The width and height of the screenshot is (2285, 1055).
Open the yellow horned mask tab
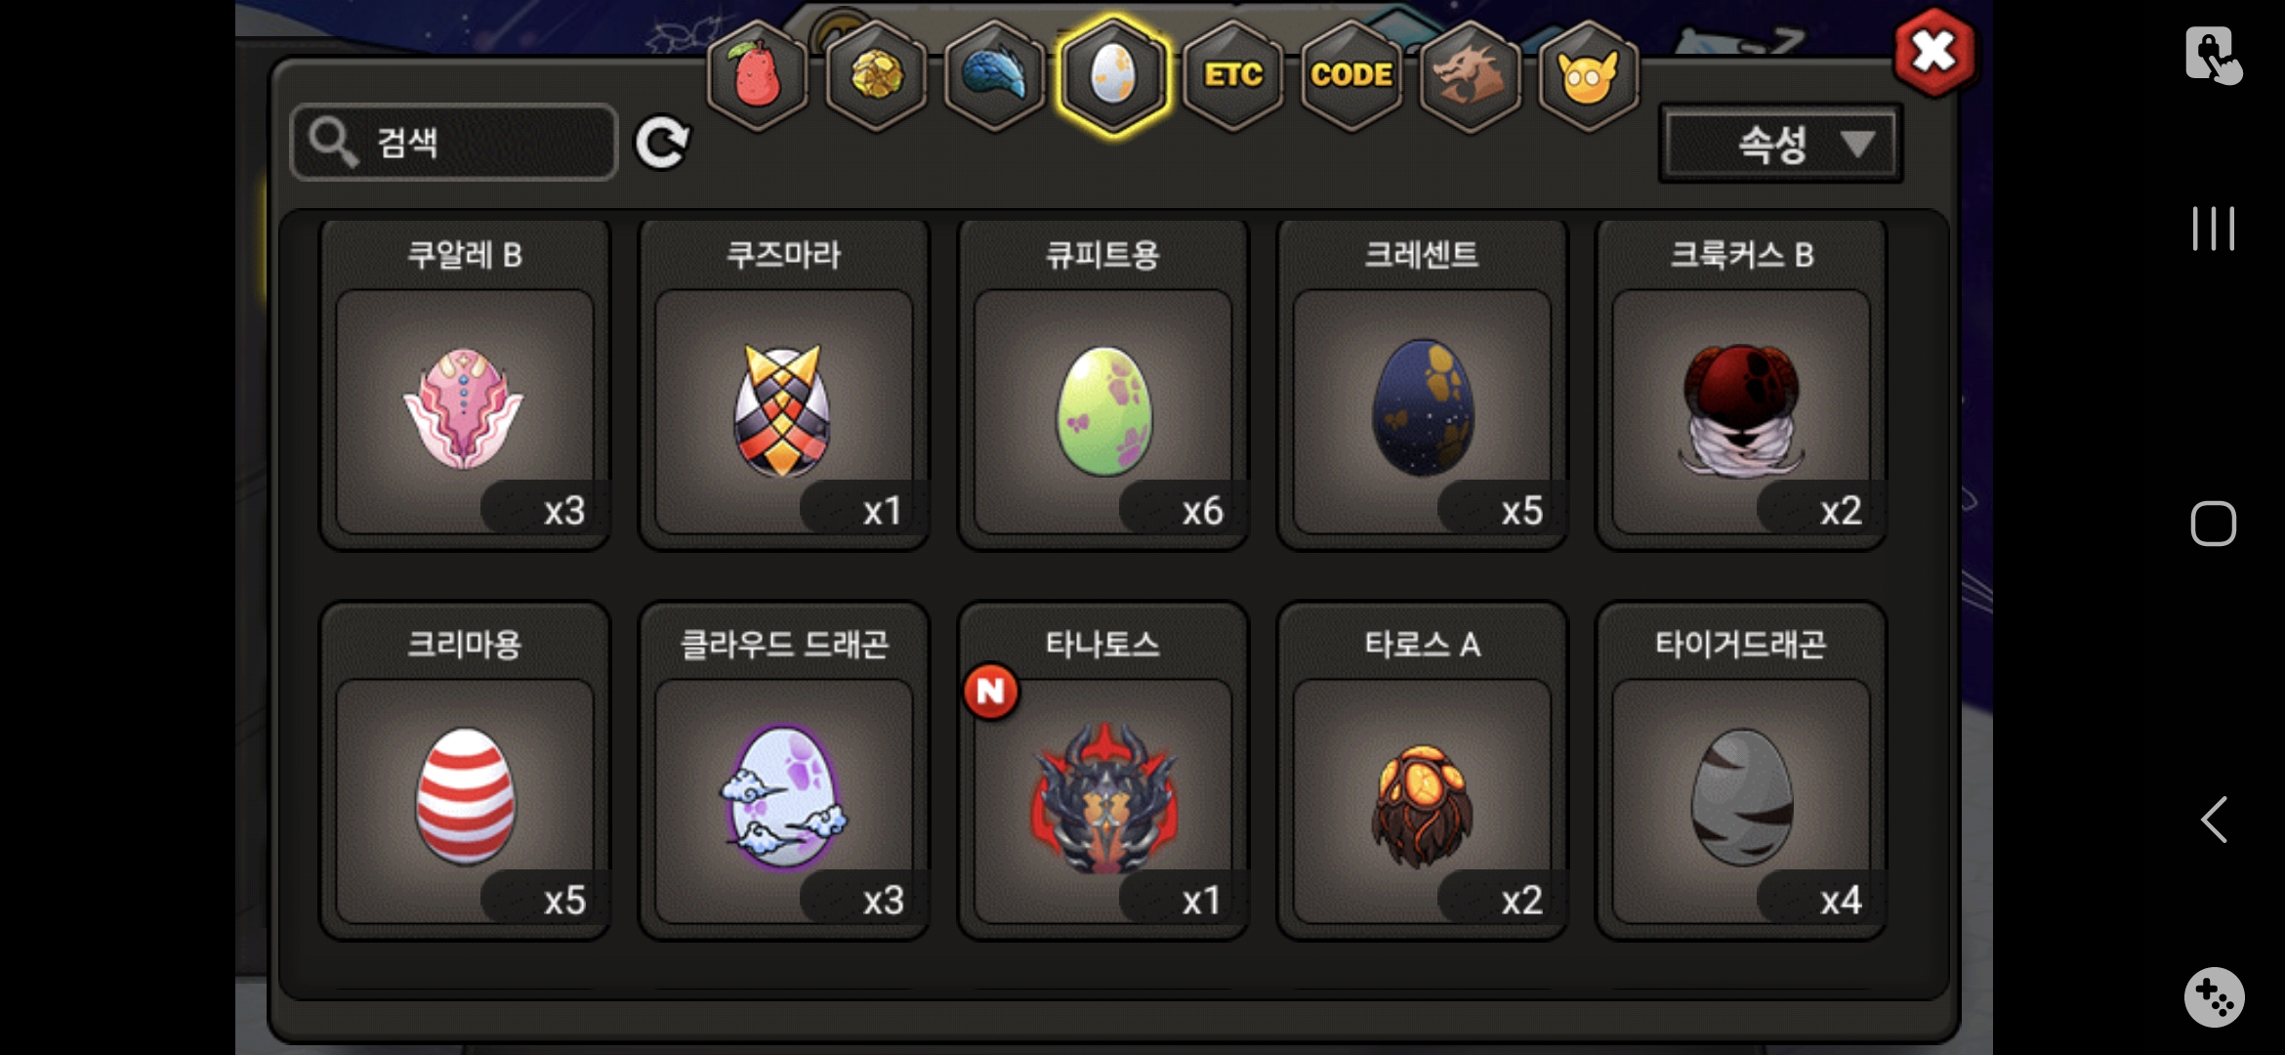[x=1589, y=75]
